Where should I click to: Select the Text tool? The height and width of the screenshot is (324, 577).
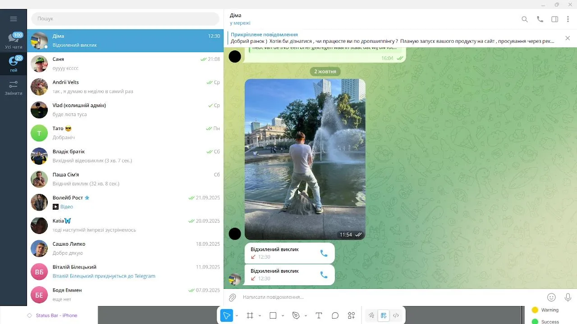coord(319,316)
